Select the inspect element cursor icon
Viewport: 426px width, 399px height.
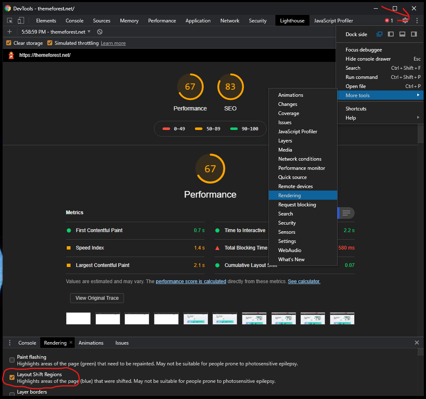tap(9, 20)
